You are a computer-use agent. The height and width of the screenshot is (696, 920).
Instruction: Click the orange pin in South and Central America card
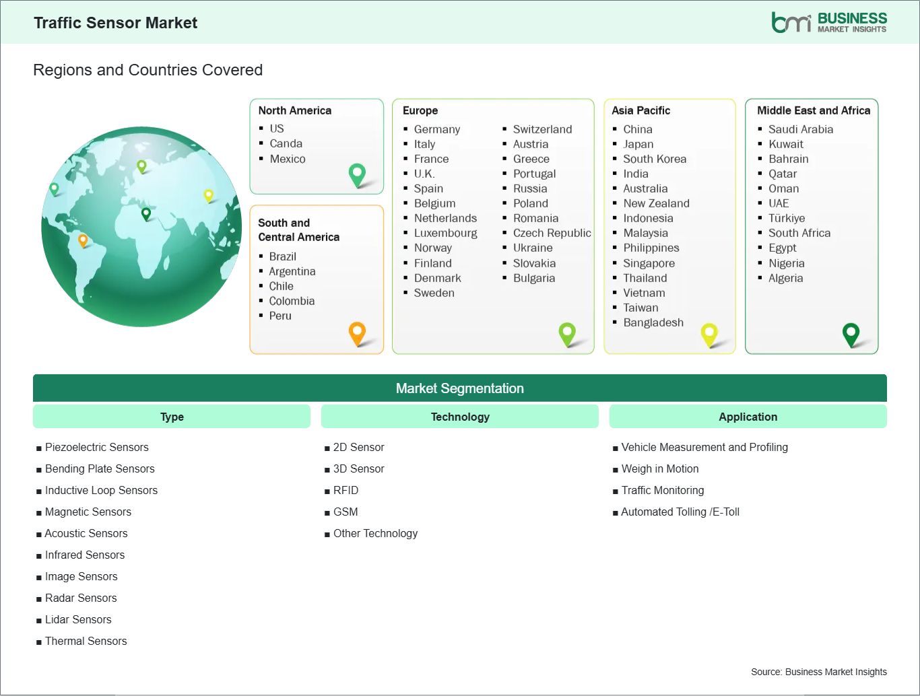pyautogui.click(x=357, y=334)
